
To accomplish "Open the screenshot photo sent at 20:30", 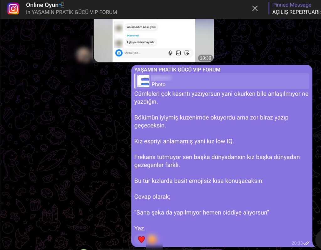I will click(154, 40).
